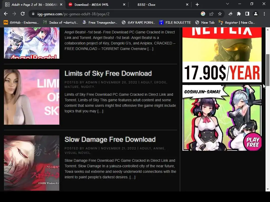Open the Extensions puzzle-piece menu
The image size is (270, 202).
239,14
